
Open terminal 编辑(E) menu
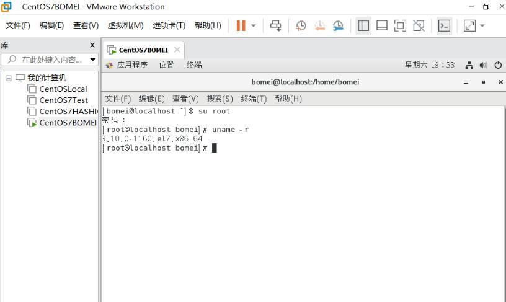coord(151,99)
